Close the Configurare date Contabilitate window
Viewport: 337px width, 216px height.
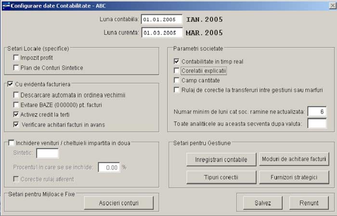[x=332, y=6]
